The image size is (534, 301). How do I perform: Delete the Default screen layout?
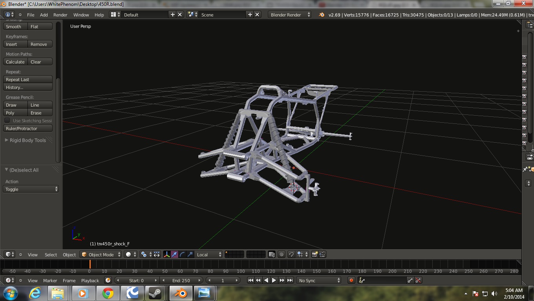click(180, 15)
